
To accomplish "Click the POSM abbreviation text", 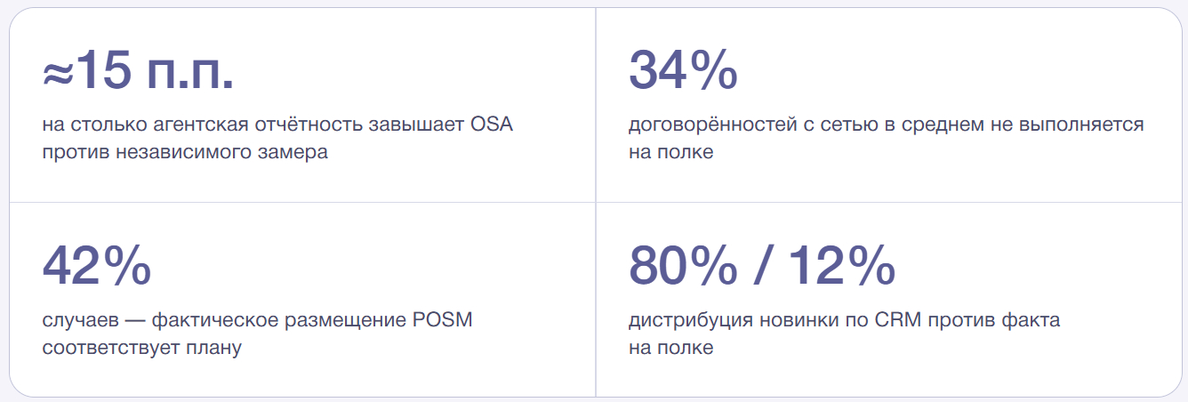I will pyautogui.click(x=444, y=320).
